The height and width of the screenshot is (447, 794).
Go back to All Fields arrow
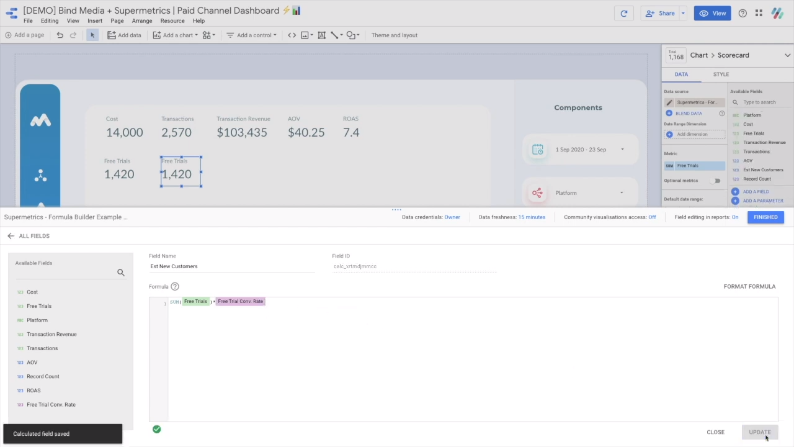click(11, 236)
